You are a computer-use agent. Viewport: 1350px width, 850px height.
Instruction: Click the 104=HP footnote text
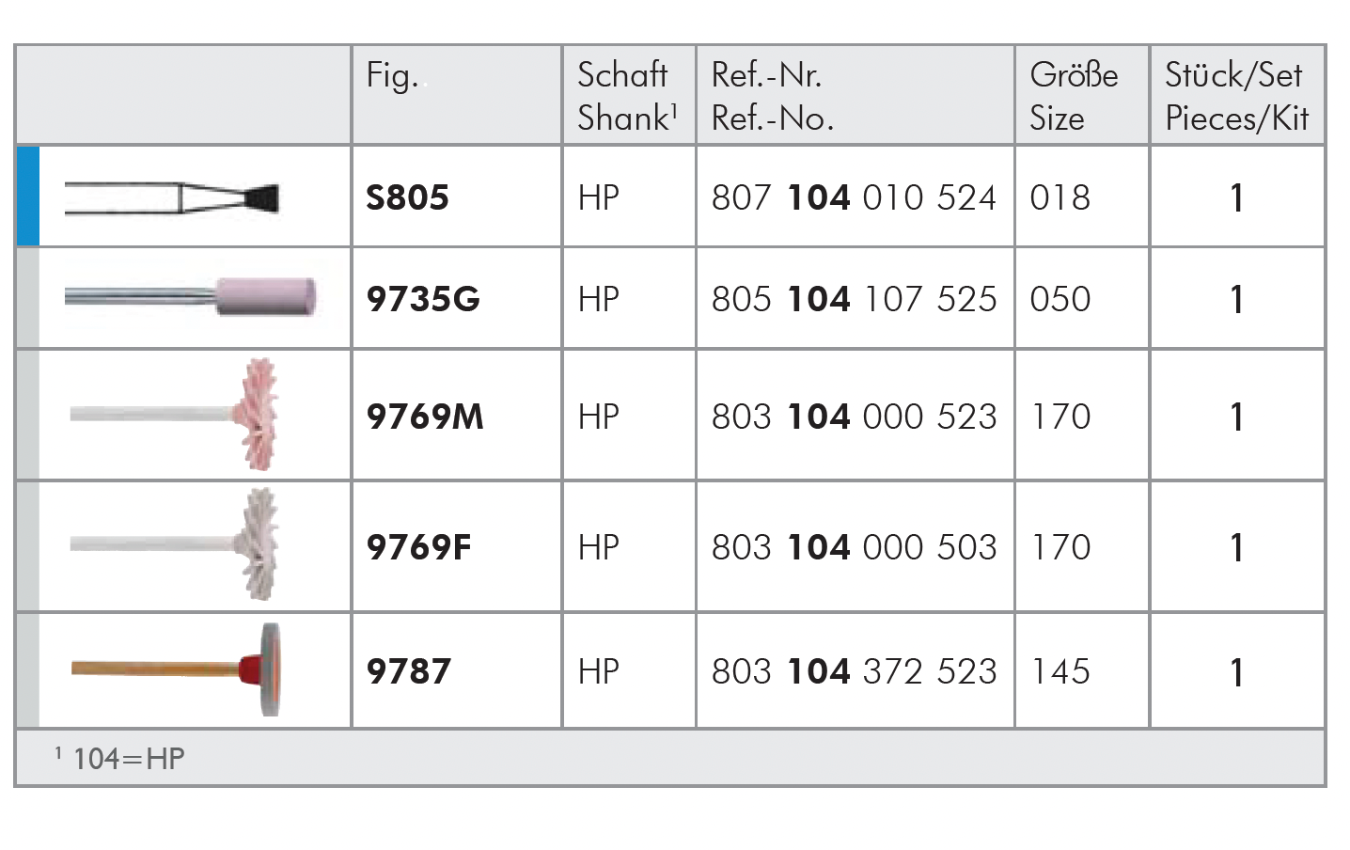coord(128,758)
